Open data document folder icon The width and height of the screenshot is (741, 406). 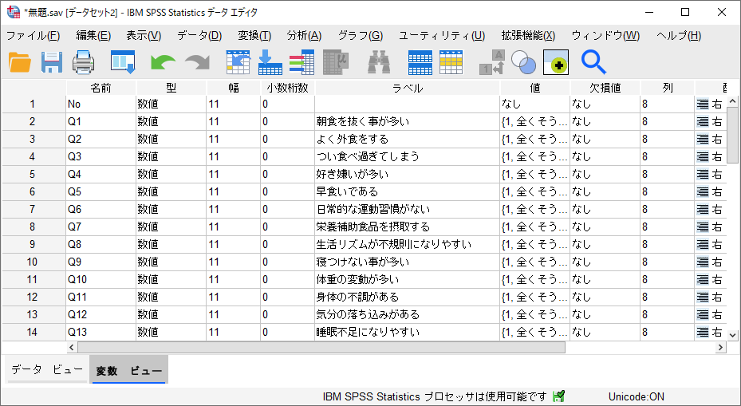(20, 62)
